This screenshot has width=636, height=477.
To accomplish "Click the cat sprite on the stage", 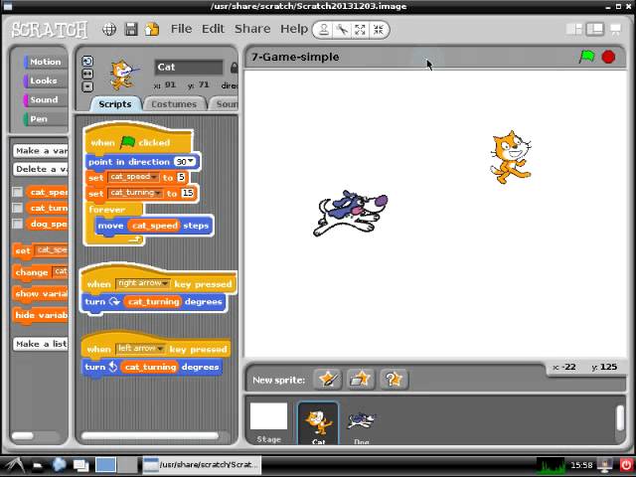I will point(510,157).
